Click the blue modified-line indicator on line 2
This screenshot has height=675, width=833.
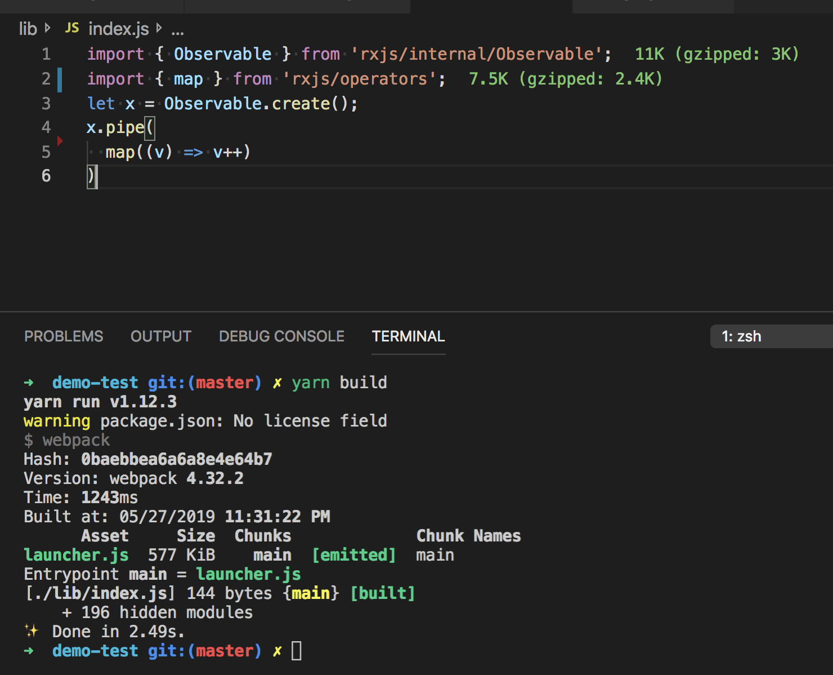(x=60, y=79)
